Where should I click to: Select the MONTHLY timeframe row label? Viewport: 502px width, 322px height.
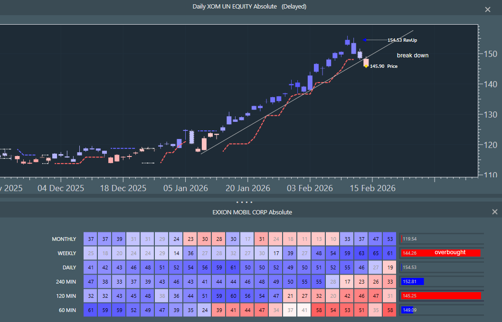(x=64, y=239)
